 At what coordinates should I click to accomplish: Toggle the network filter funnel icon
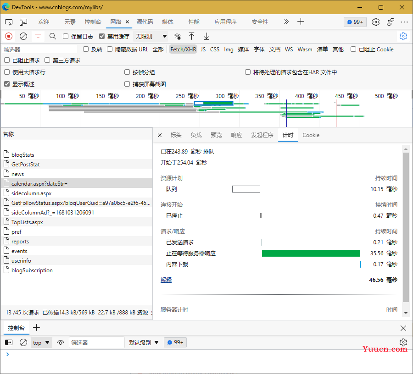pyautogui.click(x=38, y=36)
